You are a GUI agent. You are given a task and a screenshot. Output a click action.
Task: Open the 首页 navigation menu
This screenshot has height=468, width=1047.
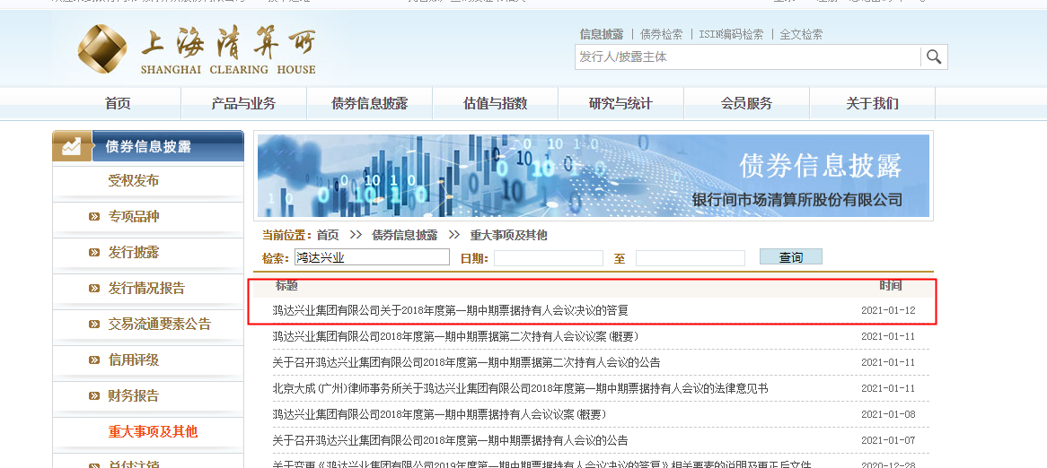tap(118, 103)
